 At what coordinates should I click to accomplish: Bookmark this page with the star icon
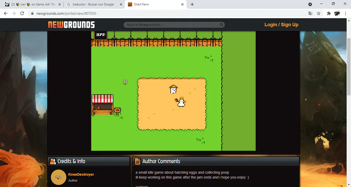[319, 13]
